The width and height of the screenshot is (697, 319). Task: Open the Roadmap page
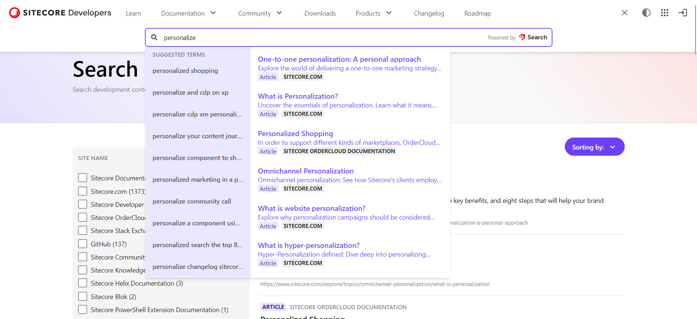click(478, 13)
